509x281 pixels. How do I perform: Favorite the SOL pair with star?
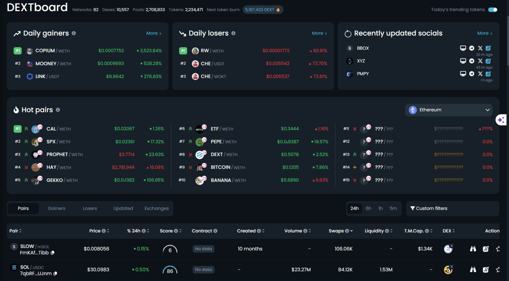click(x=498, y=270)
